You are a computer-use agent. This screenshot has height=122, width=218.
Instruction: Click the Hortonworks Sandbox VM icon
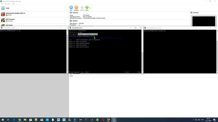(x=3, y=14)
